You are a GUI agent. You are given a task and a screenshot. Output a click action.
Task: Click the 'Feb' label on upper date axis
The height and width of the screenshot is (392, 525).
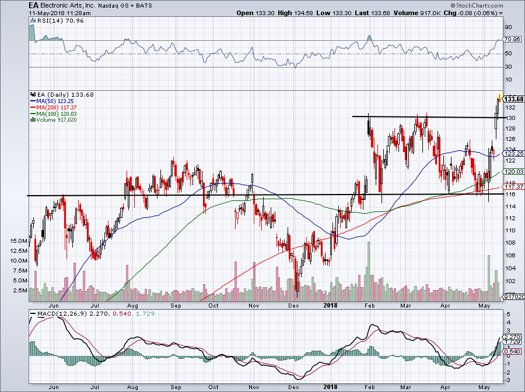(369, 305)
